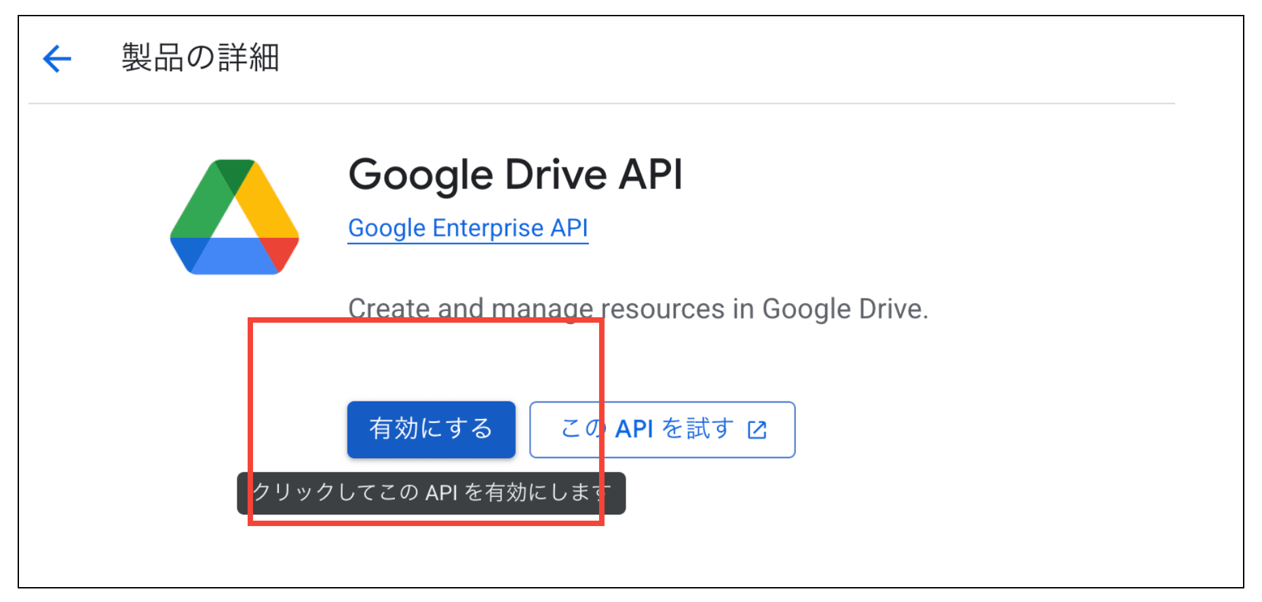Screen dimensions: 1262x602
Task: Click the 製品の詳細 page title
Action: tap(201, 58)
